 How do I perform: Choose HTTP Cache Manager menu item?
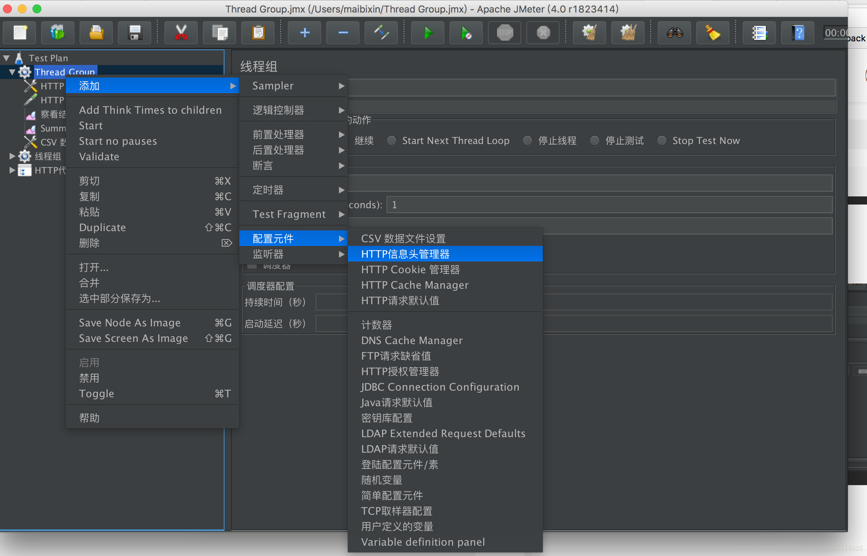[x=445, y=285]
